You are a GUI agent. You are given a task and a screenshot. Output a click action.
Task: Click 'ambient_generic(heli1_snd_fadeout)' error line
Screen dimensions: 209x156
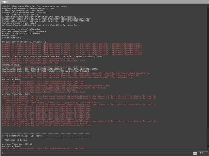coord(50,102)
